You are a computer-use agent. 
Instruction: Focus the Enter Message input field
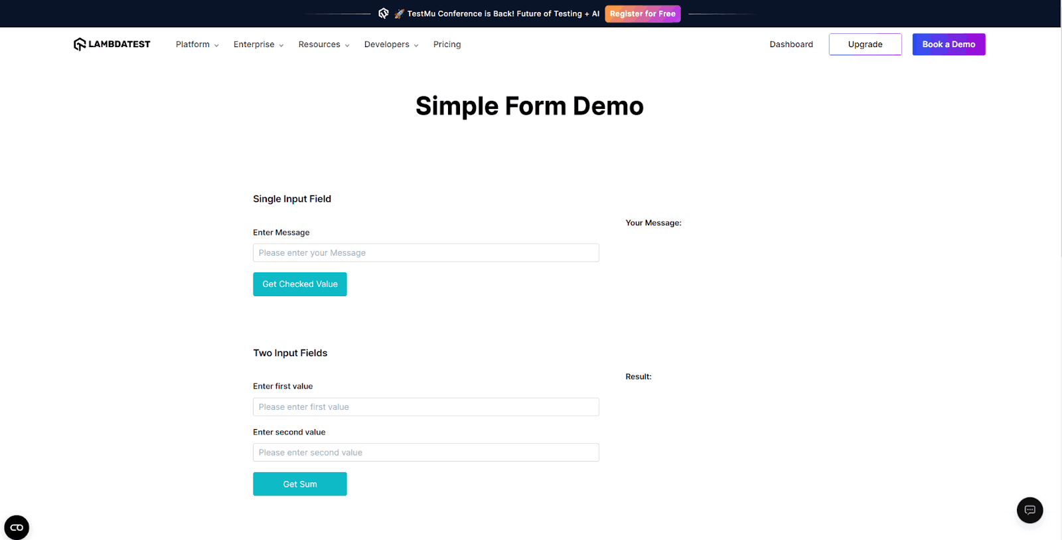pyautogui.click(x=425, y=252)
